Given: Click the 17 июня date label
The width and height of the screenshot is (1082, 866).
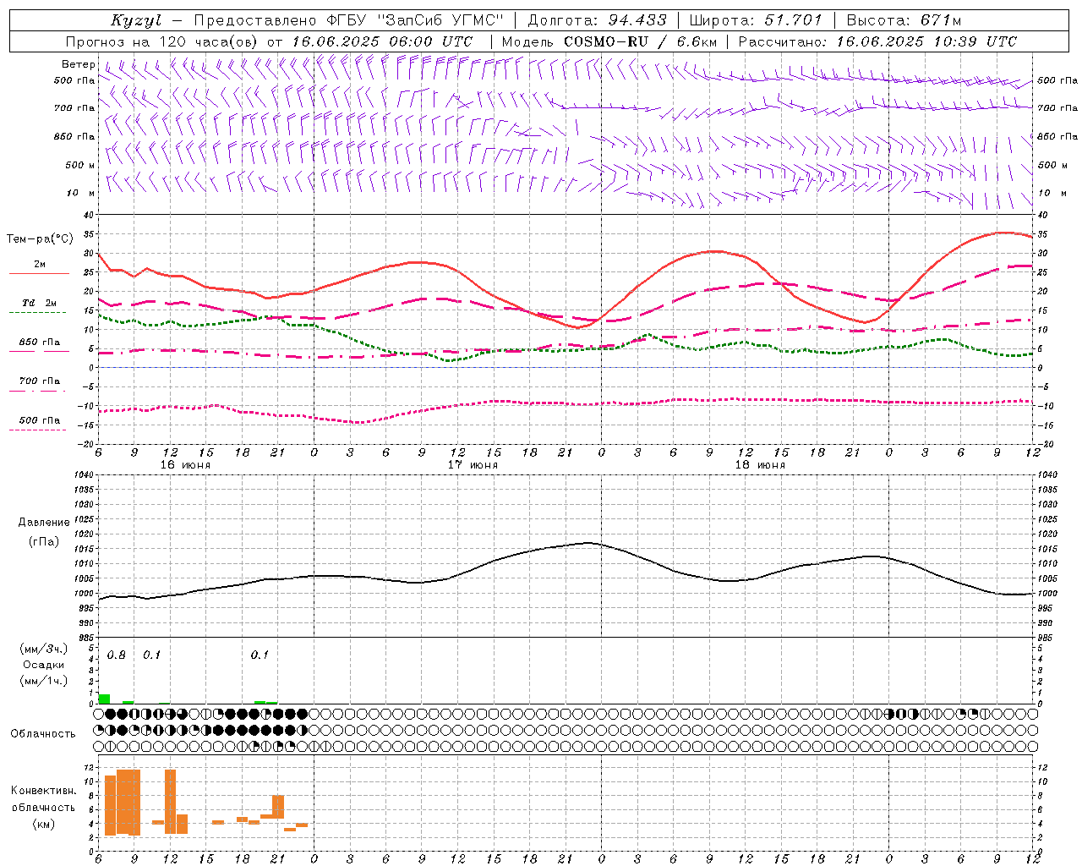Looking at the screenshot, I should click(473, 465).
